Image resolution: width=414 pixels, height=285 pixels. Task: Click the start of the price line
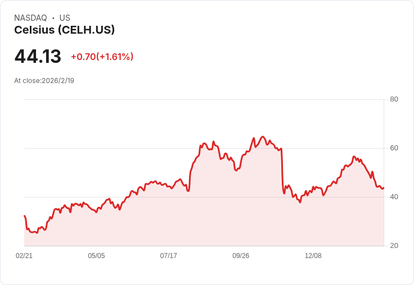[24, 215]
